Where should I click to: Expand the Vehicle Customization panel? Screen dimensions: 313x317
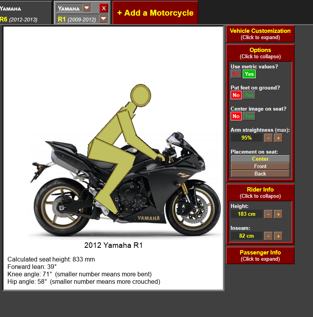point(260,34)
